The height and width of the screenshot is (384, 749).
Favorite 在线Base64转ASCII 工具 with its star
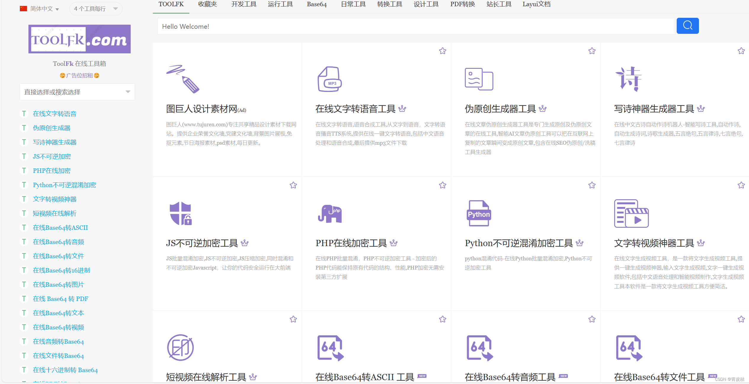pos(443,319)
